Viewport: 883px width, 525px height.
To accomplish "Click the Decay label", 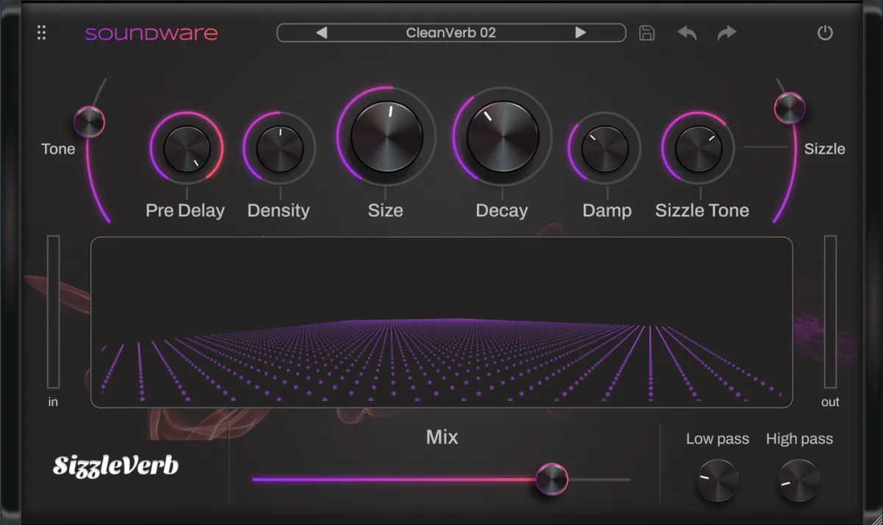I will click(502, 210).
